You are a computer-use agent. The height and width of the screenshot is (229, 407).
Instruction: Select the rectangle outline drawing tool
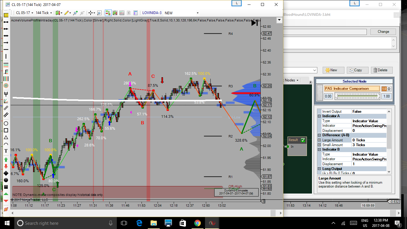[x=6, y=130]
